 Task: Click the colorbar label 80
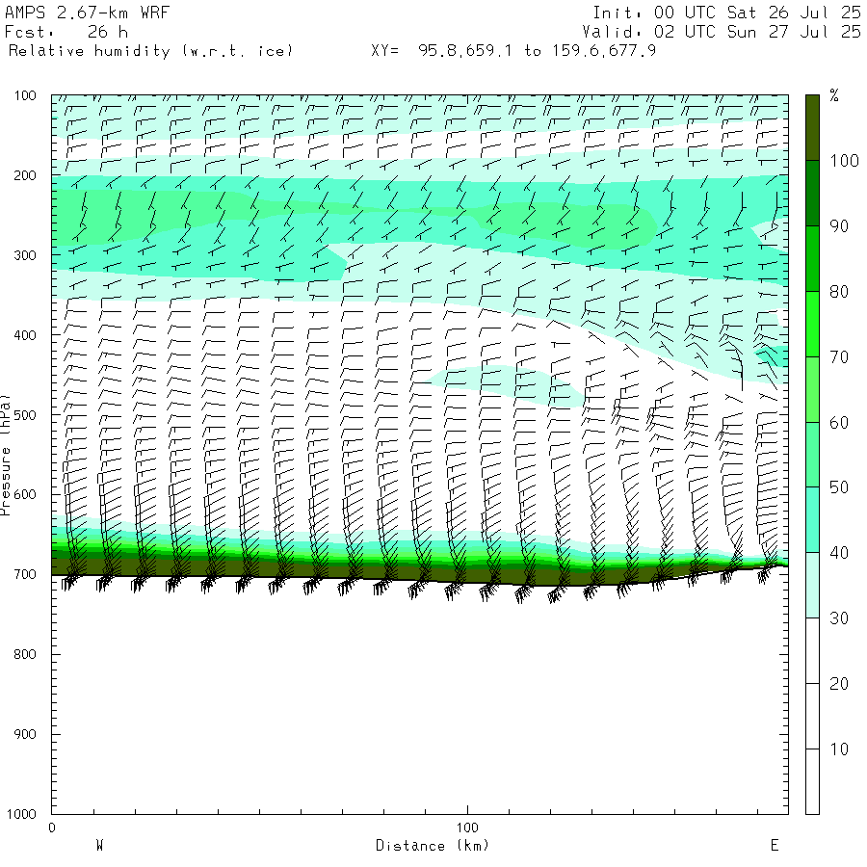click(839, 292)
